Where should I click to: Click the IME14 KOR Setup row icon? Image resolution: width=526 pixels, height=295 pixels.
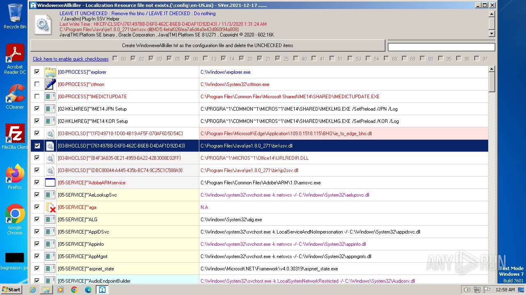coord(50,121)
